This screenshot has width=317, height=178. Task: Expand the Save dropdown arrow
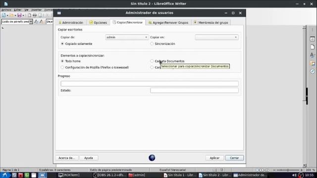[23, 15]
